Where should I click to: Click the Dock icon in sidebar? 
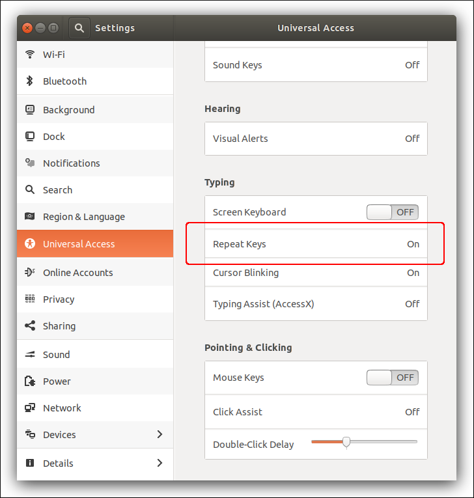point(30,137)
